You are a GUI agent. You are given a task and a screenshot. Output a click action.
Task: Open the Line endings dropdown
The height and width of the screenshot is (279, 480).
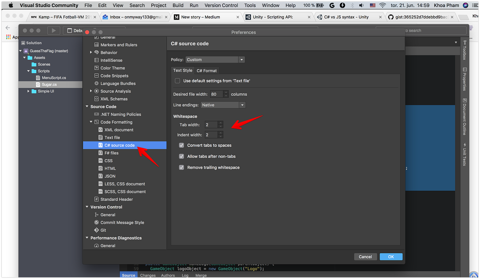242,105
